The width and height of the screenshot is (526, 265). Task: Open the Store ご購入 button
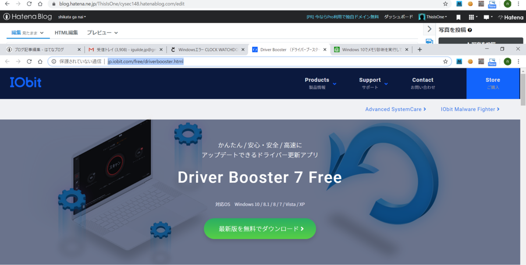493,83
